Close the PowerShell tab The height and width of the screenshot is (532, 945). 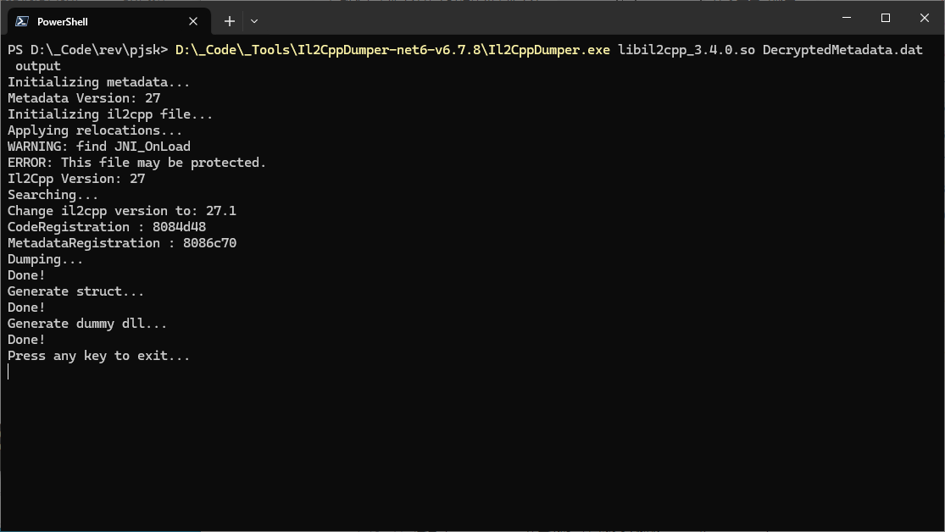coord(193,21)
